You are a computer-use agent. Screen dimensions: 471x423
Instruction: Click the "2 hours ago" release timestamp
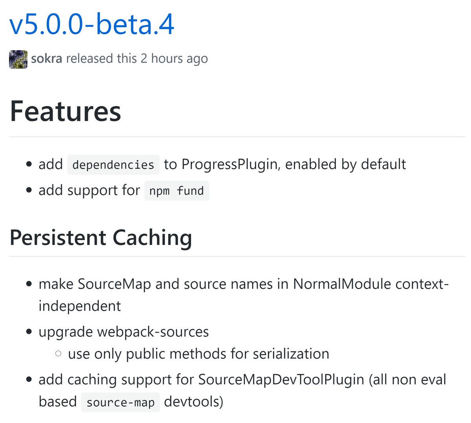[x=174, y=58]
